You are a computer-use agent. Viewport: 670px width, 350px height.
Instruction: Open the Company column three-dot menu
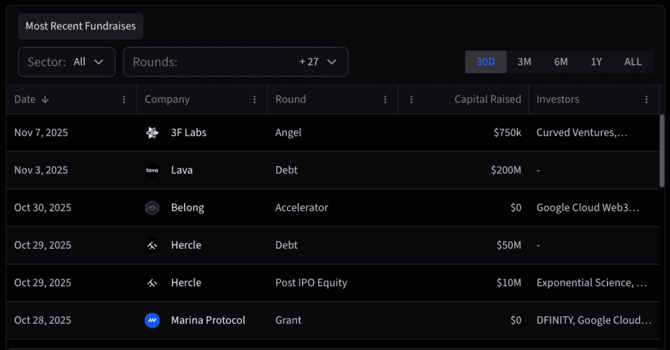point(255,99)
